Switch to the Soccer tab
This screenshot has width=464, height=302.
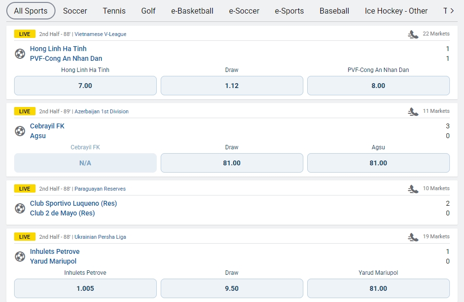pos(75,10)
